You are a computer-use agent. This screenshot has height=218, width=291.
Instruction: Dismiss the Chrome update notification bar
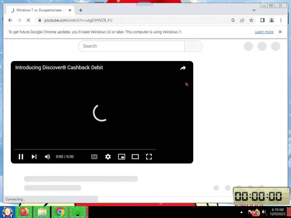pyautogui.click(x=280, y=32)
